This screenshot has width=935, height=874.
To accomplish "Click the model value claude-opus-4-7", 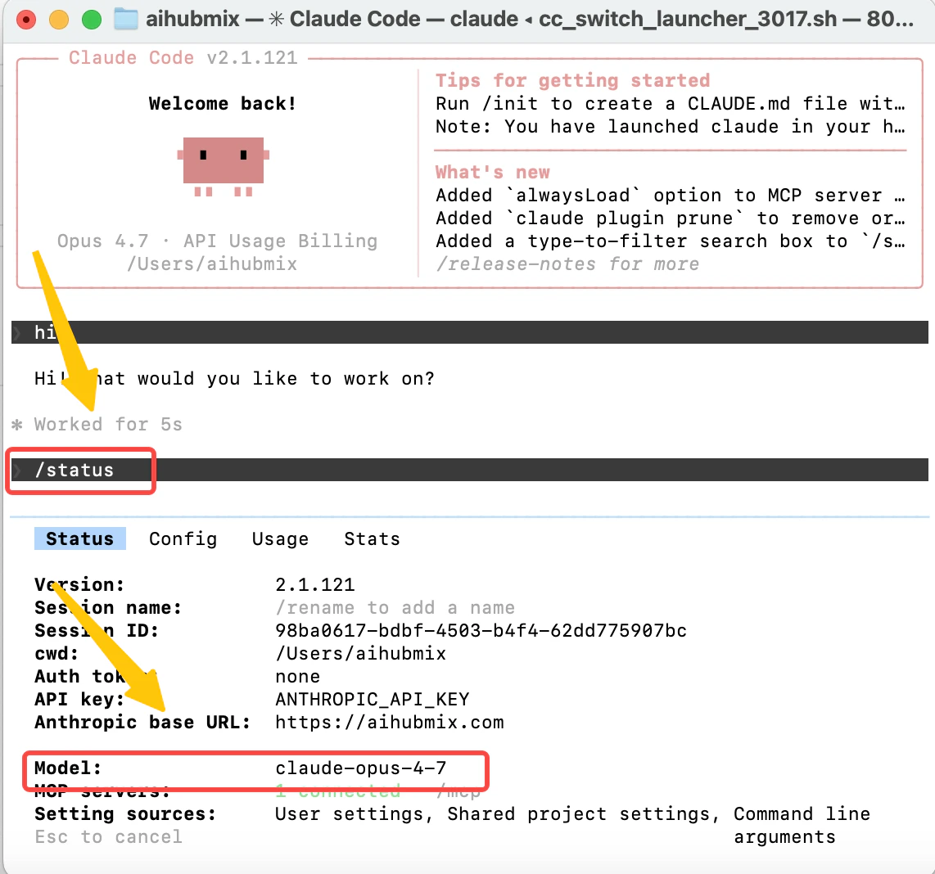I will [x=361, y=768].
